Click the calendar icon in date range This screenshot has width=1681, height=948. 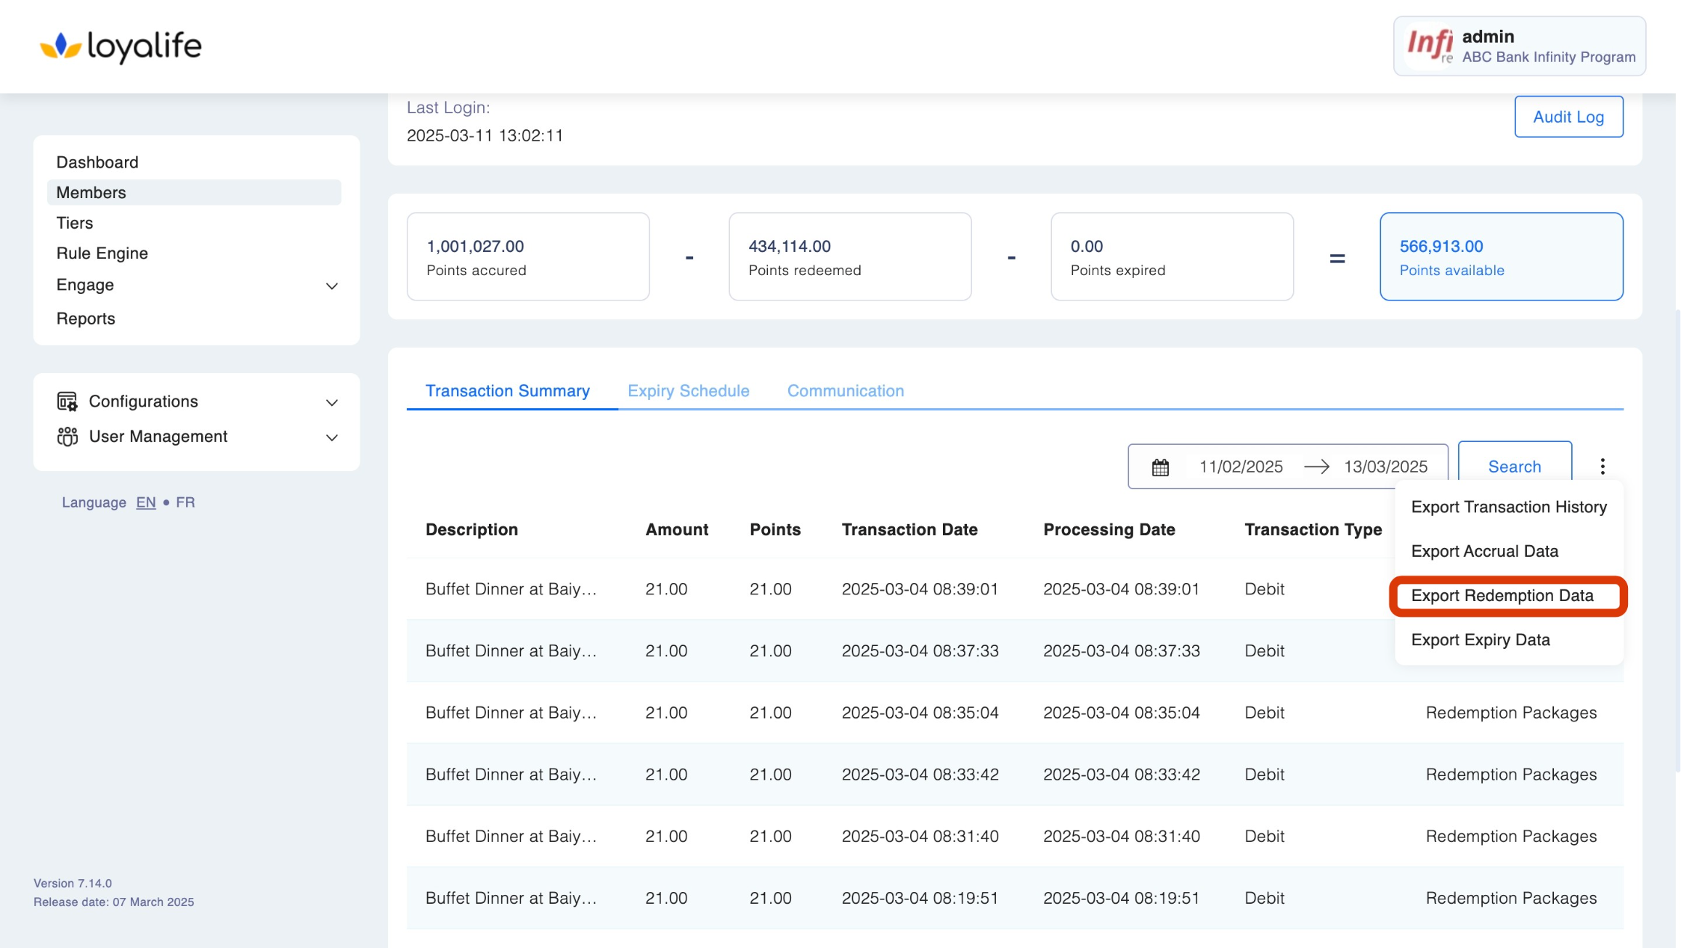click(x=1160, y=467)
